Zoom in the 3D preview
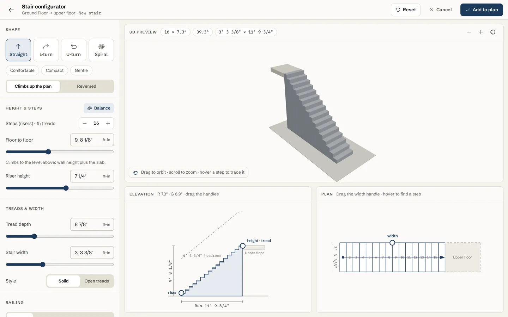The height and width of the screenshot is (317, 508). (x=481, y=32)
